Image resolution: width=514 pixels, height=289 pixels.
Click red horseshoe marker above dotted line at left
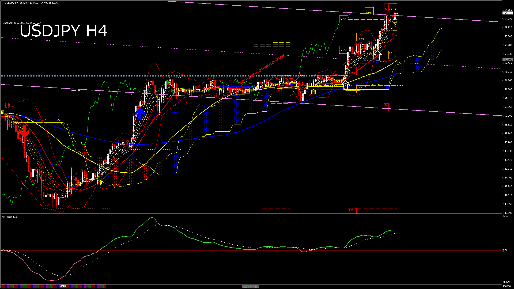tap(7, 105)
